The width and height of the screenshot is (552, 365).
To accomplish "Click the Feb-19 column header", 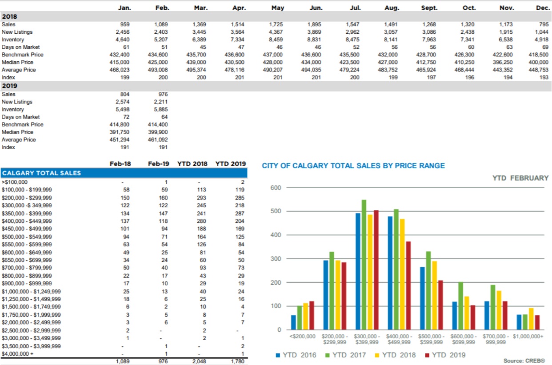I will pyautogui.click(x=158, y=163).
